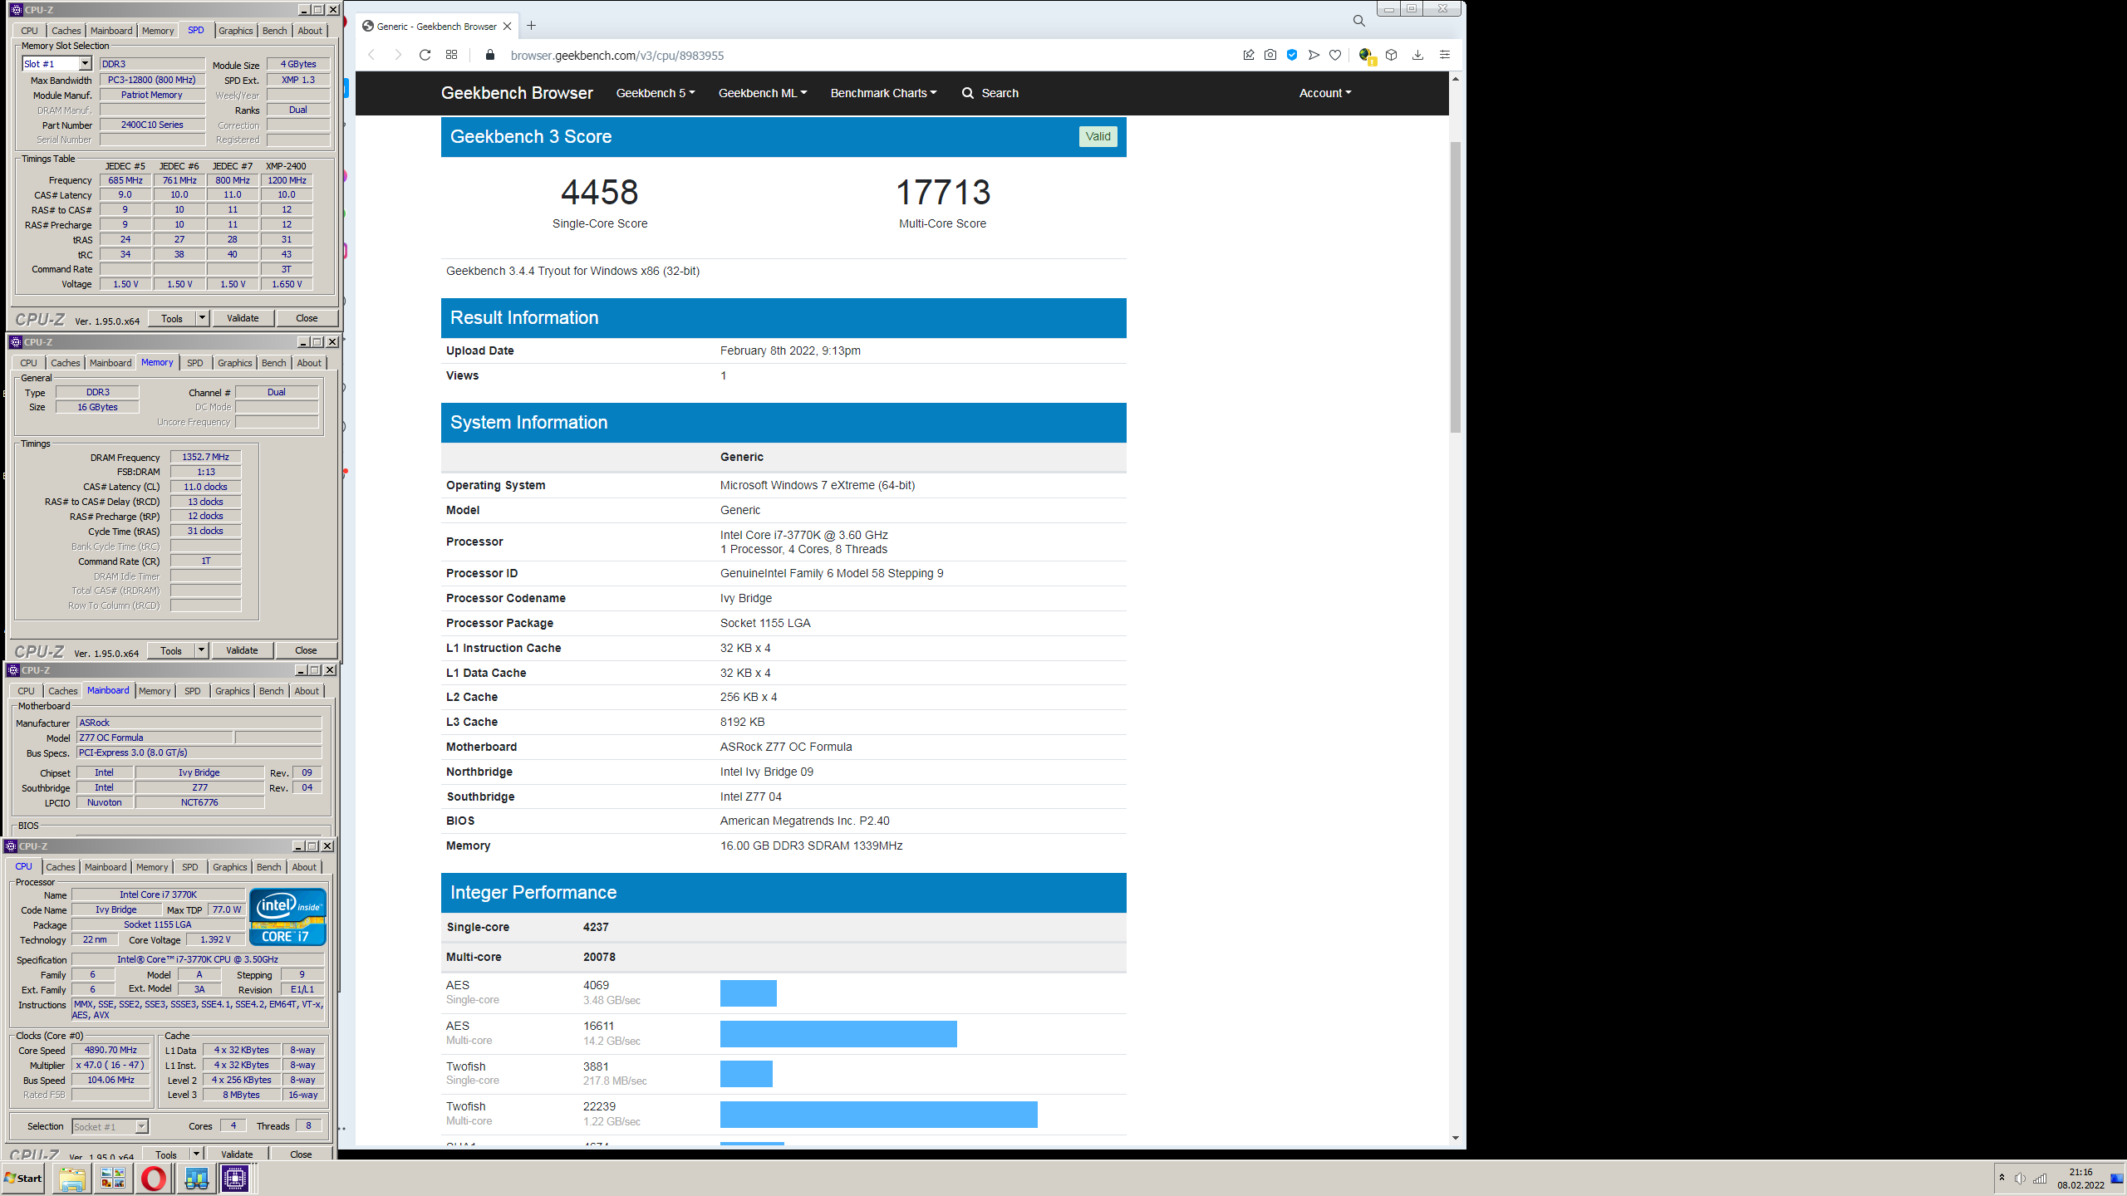Open Caches tab in Memory CPU-Z window

(x=66, y=363)
